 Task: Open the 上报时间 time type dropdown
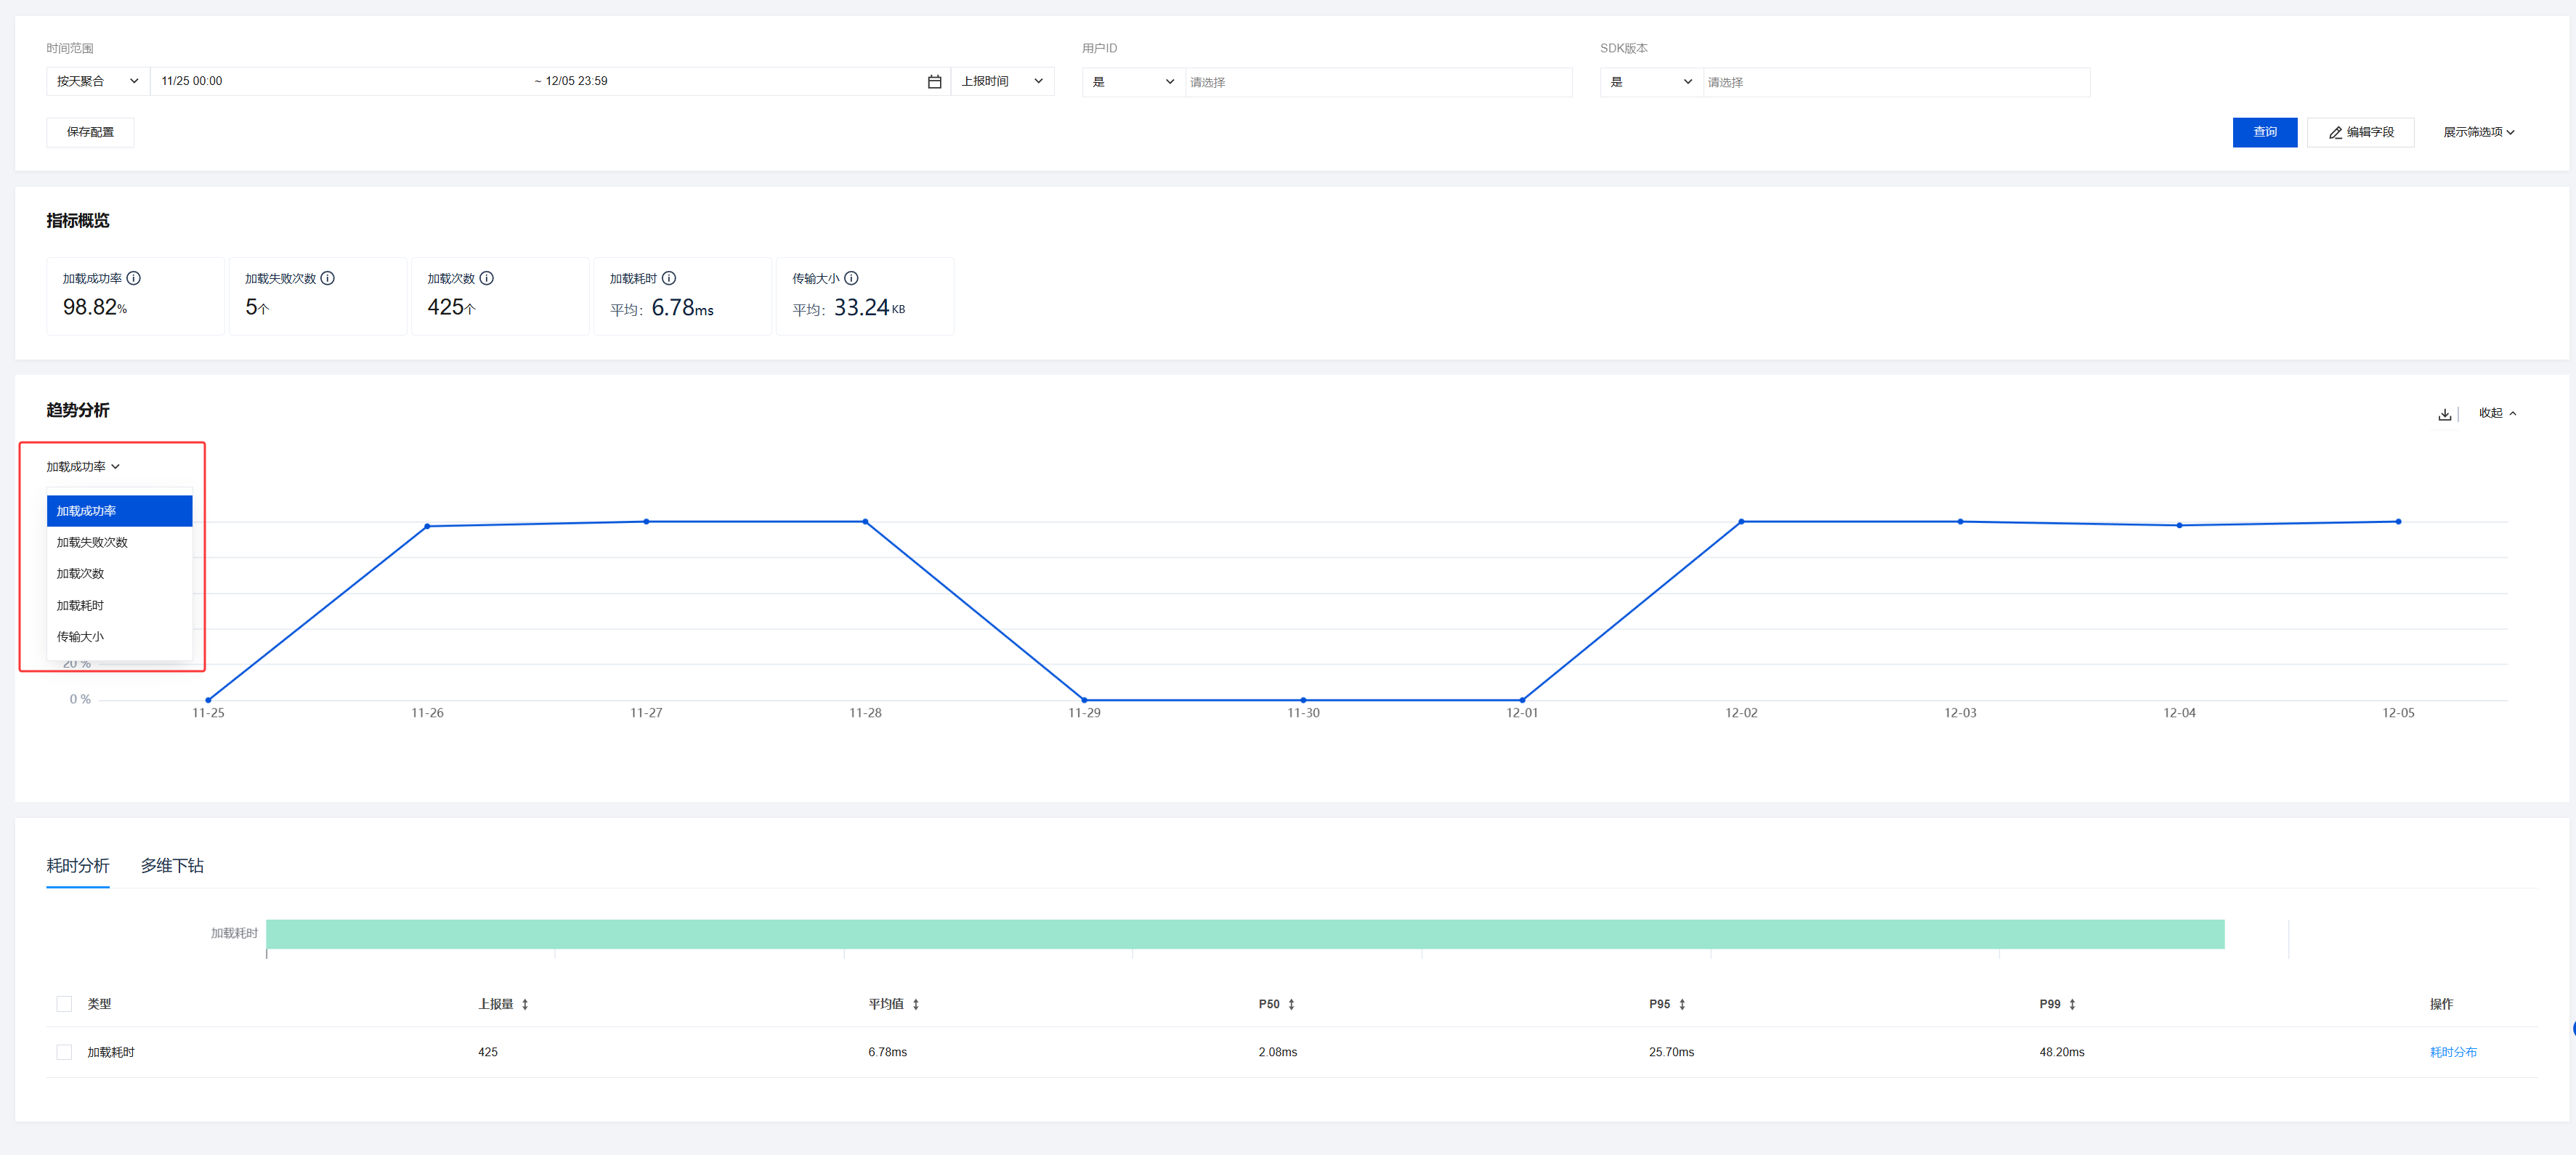tap(1001, 81)
